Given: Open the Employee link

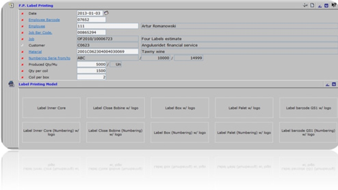Looking at the screenshot, I should pos(37,26).
